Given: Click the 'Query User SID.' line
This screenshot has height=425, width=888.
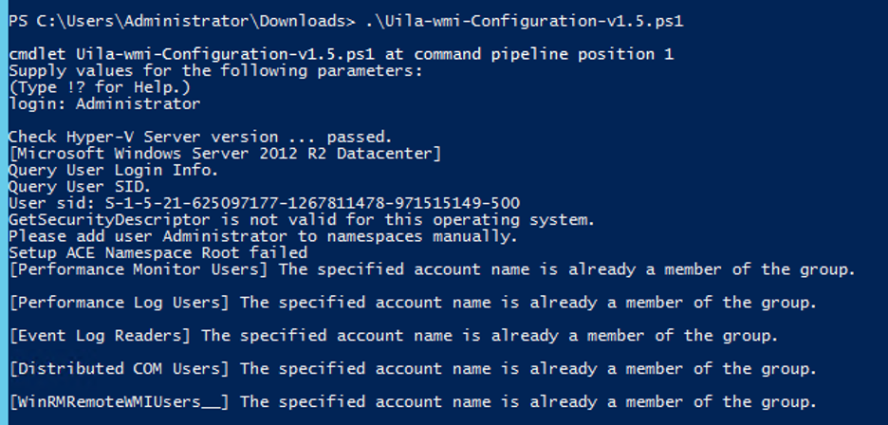Looking at the screenshot, I should [80, 187].
